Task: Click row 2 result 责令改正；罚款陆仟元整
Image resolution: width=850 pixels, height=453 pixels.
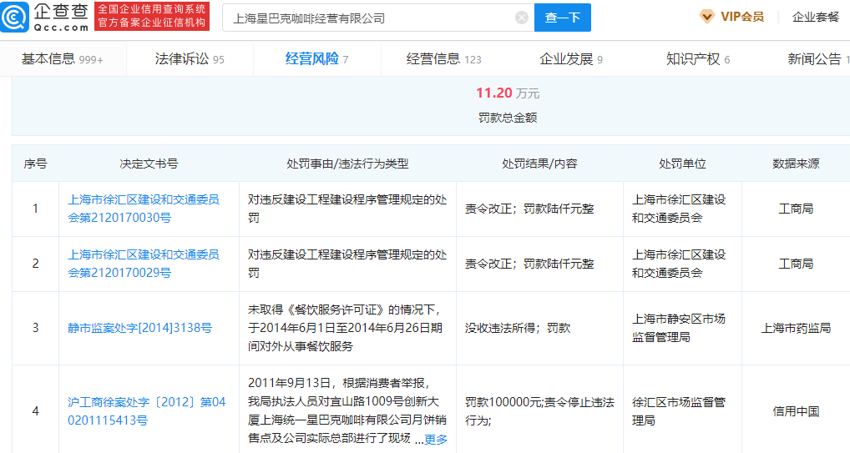Action: click(529, 264)
